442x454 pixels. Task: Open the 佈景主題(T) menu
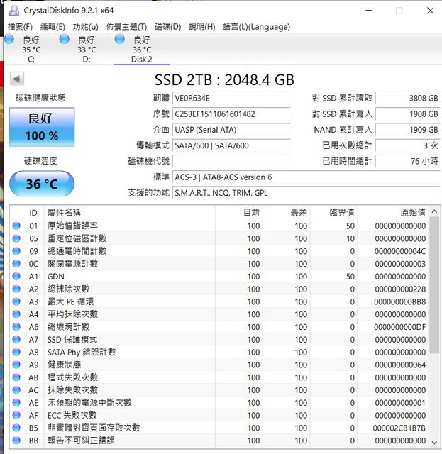[126, 27]
